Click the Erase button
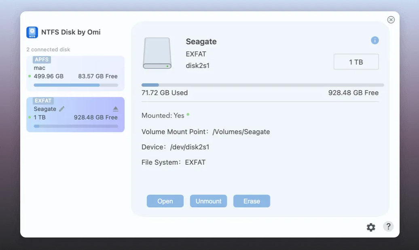The height and width of the screenshot is (250, 419). (252, 201)
